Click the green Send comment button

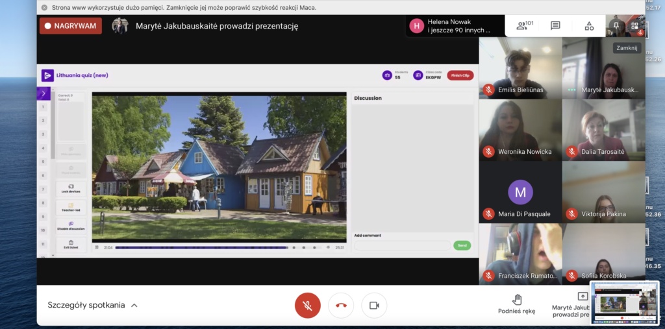[462, 246]
